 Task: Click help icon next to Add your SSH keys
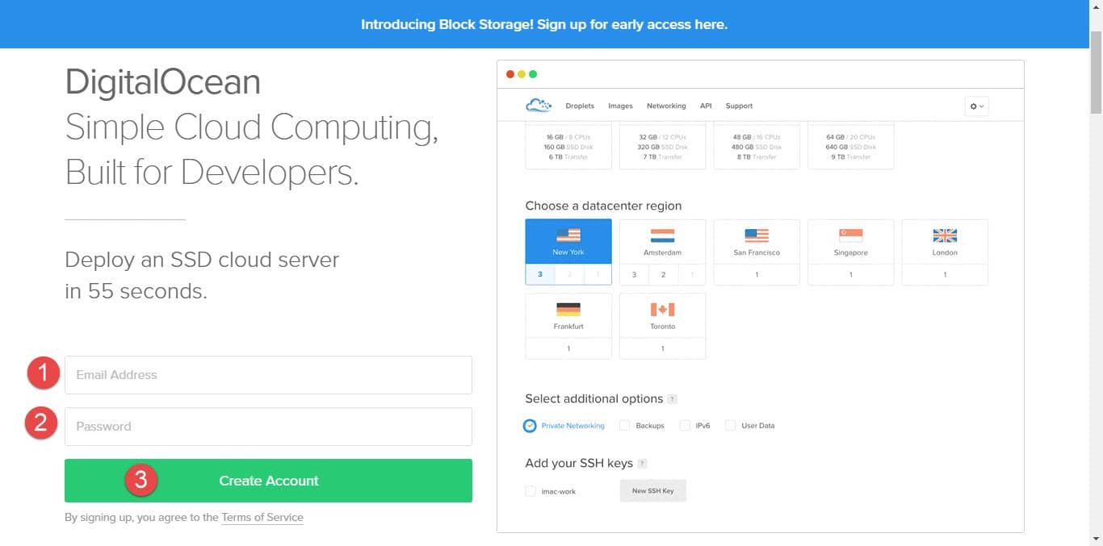click(x=642, y=464)
